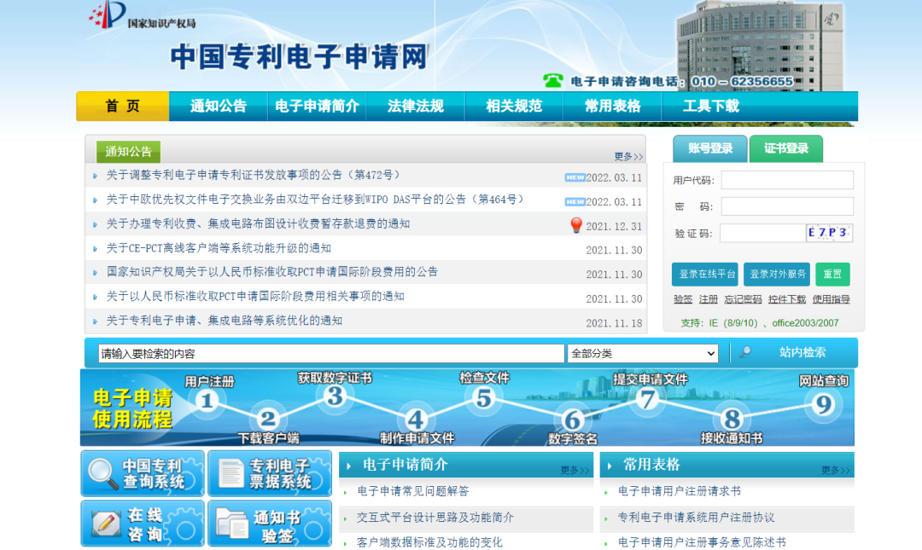Click step 1 用户注册 circle
922x550 pixels.
point(207,402)
